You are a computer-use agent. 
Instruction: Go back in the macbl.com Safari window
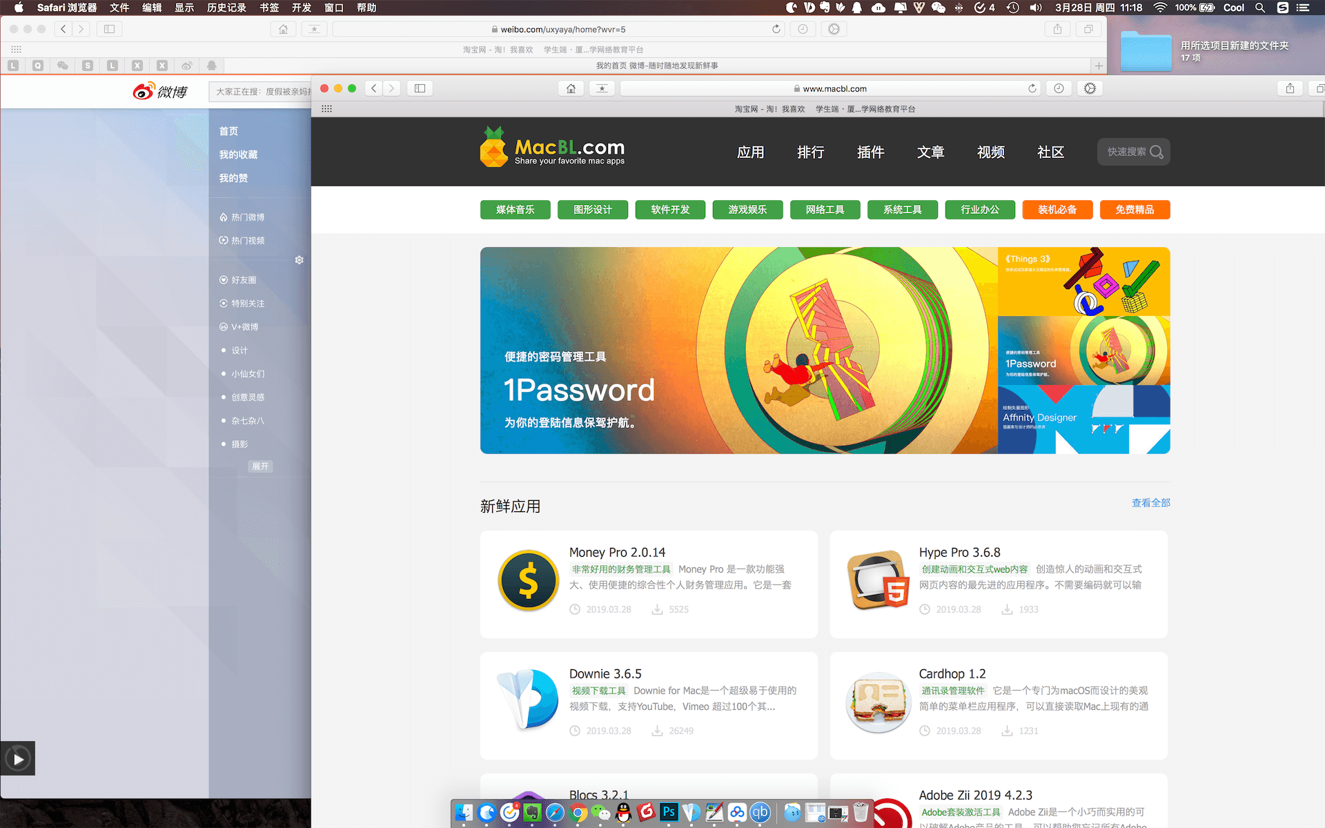coord(374,88)
